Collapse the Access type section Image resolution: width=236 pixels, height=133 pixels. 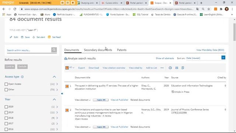(54, 77)
